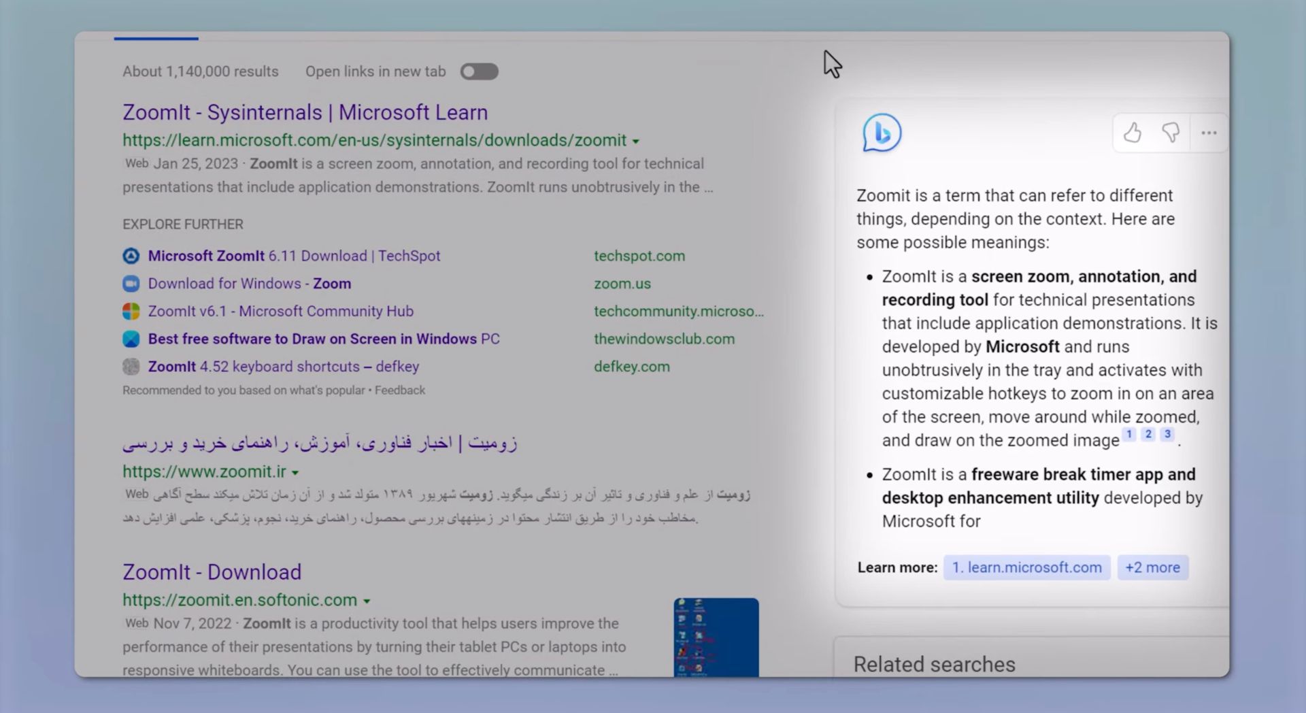Click defkey favicon beside ZoomIt 4.52 shortcuts
Image resolution: width=1306 pixels, height=713 pixels.
131,367
